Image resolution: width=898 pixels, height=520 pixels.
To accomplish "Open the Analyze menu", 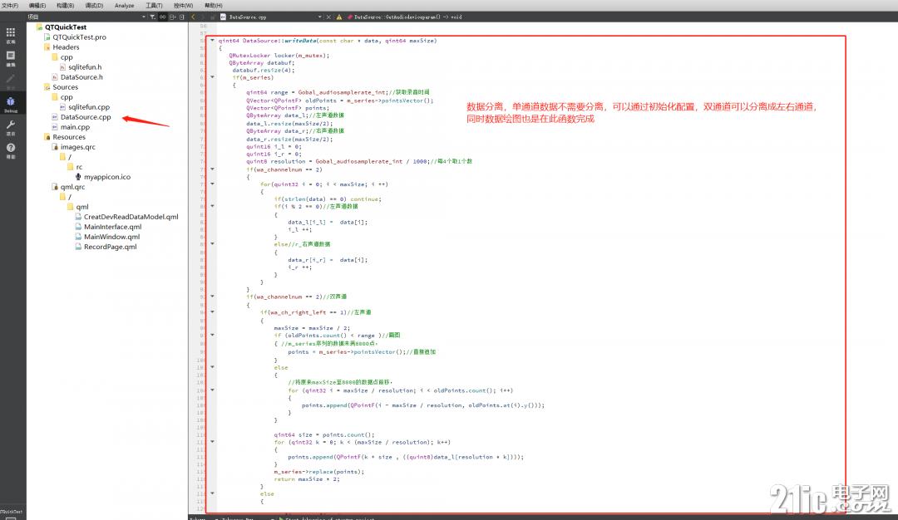I will pos(124,5).
